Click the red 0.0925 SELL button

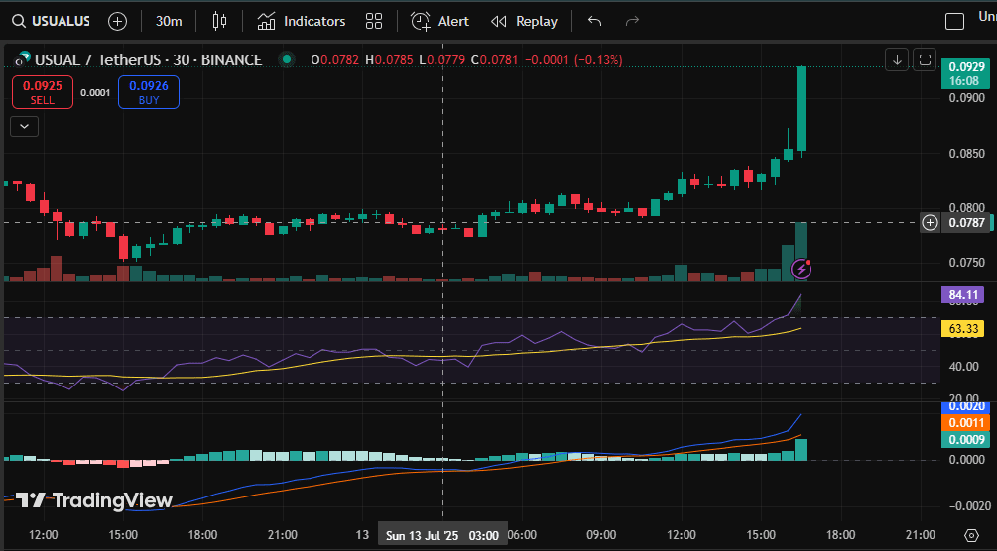point(42,92)
